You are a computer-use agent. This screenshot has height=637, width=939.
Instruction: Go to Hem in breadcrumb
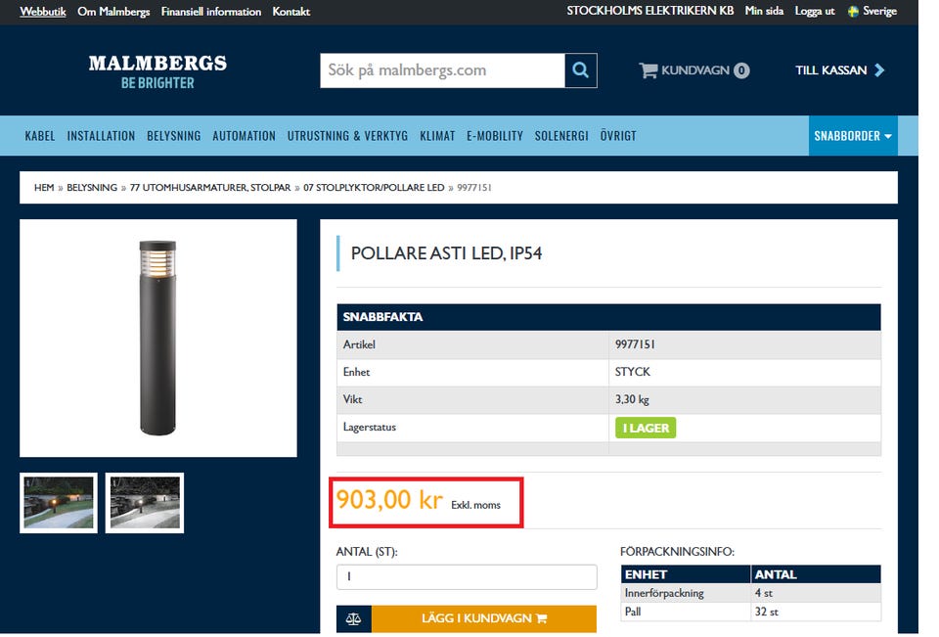point(44,188)
